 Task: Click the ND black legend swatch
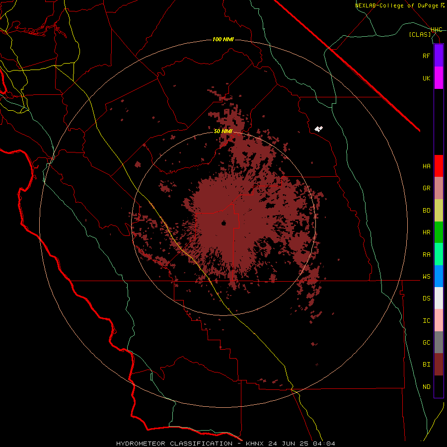[x=439, y=386]
